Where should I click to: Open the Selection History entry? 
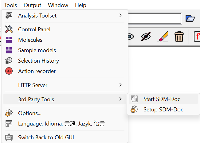(65, 61)
